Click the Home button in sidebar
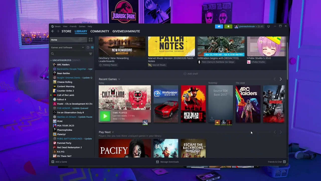321x181 pixels. click(x=69, y=40)
